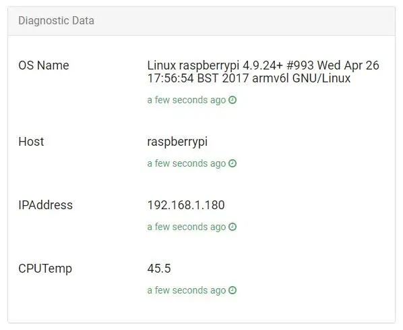Click 'a few seconds ago' under OS Name
Viewport: 403px width, 330px height.
pos(187,100)
